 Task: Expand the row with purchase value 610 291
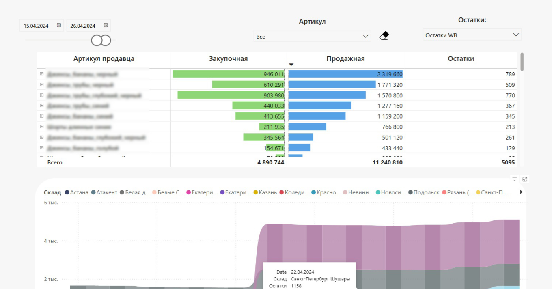(x=41, y=85)
